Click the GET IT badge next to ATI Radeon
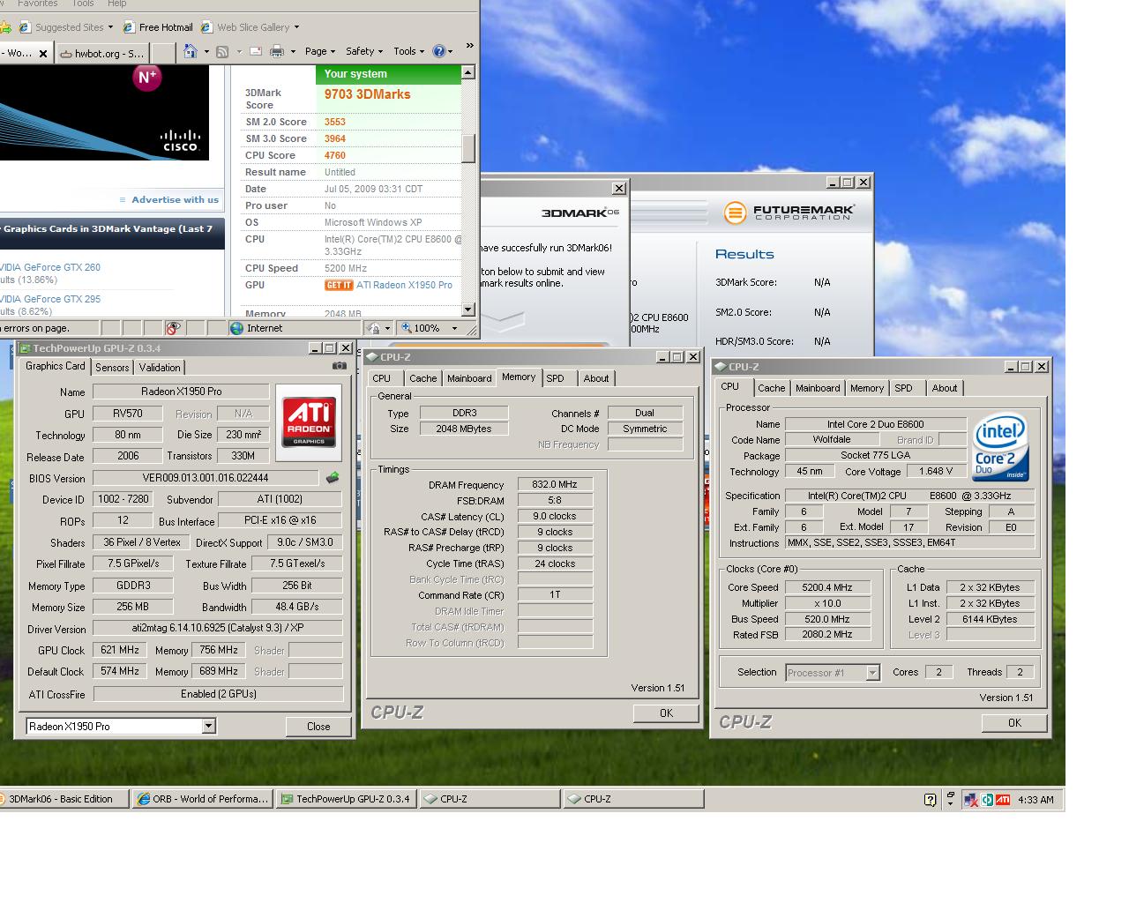 click(x=339, y=285)
